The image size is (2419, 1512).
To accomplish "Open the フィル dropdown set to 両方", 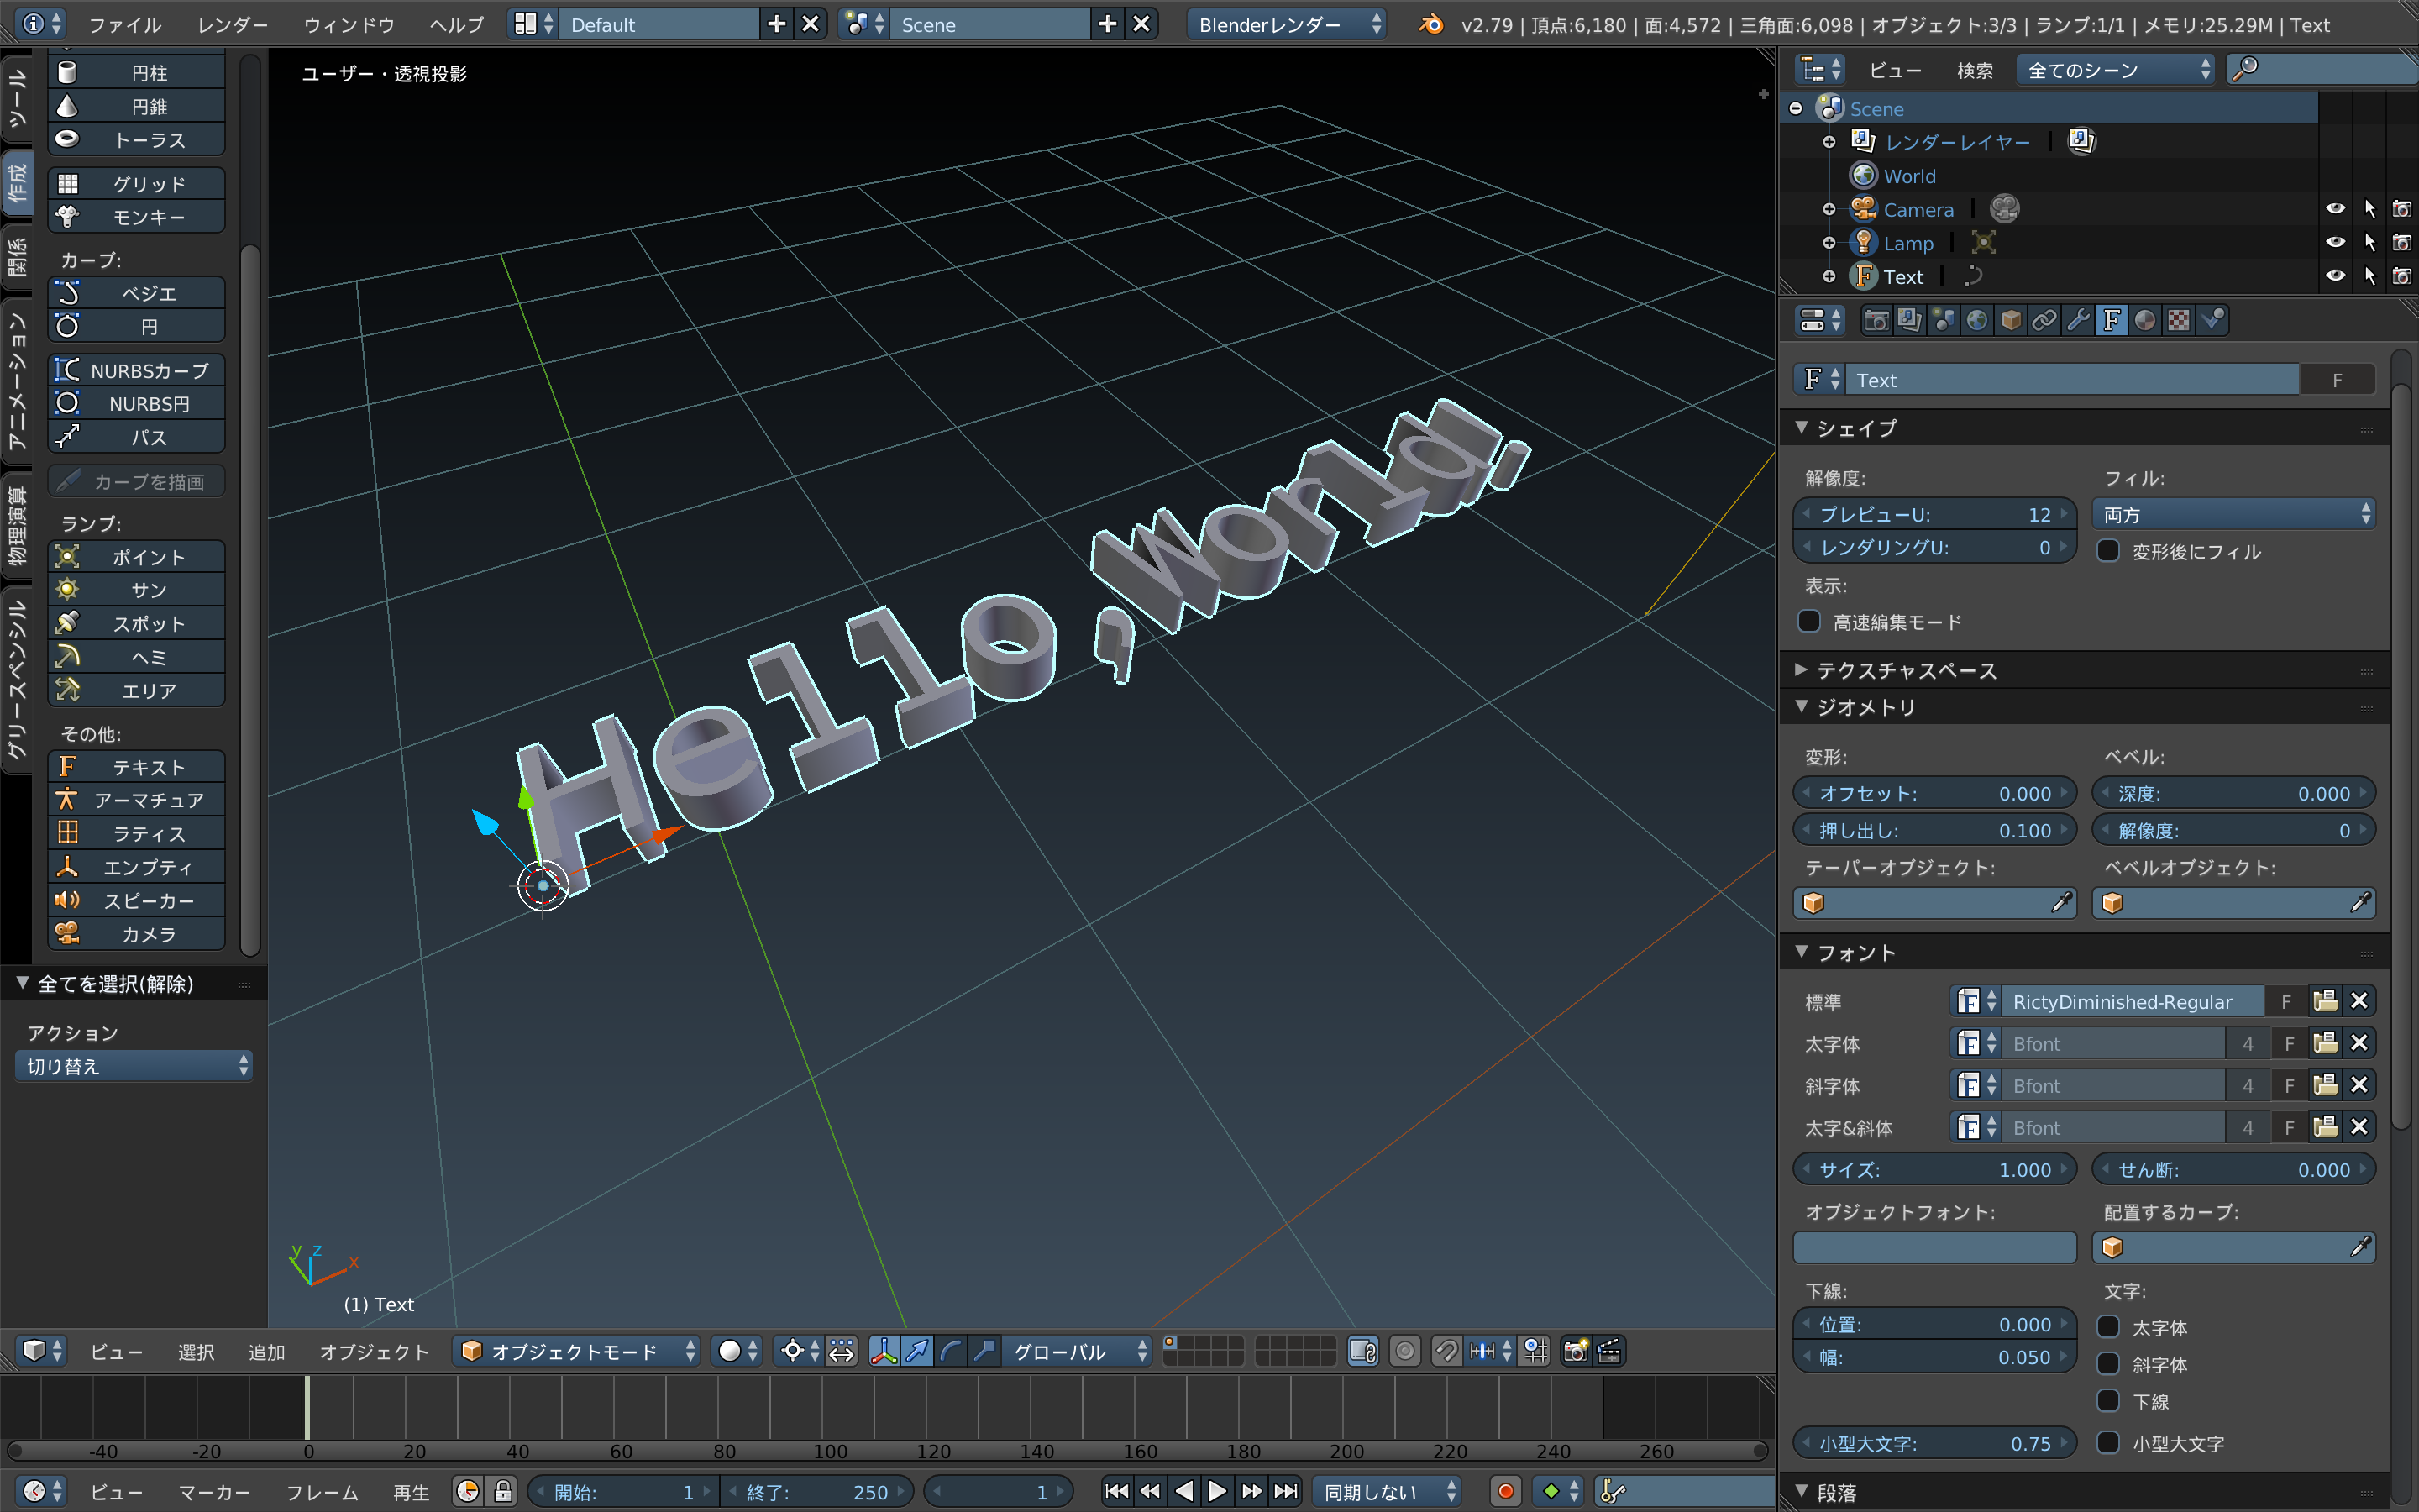I will pyautogui.click(x=2233, y=515).
